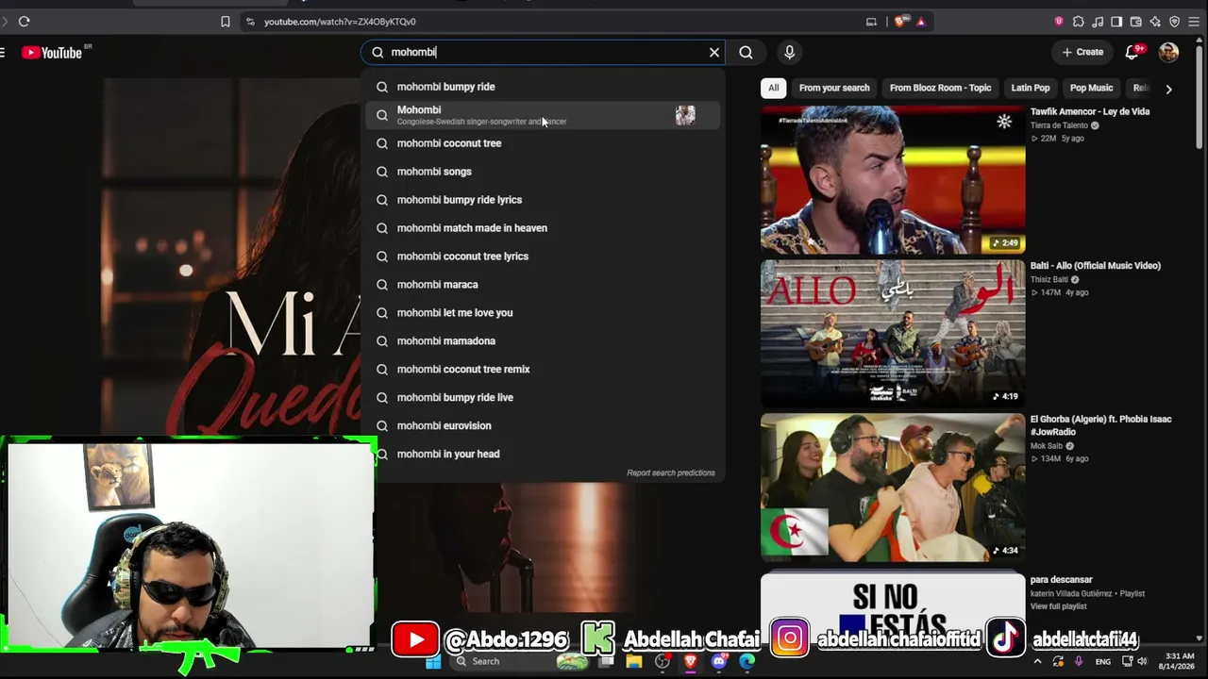
Task: Open Microsoft Edge from the taskbar
Action: click(747, 662)
